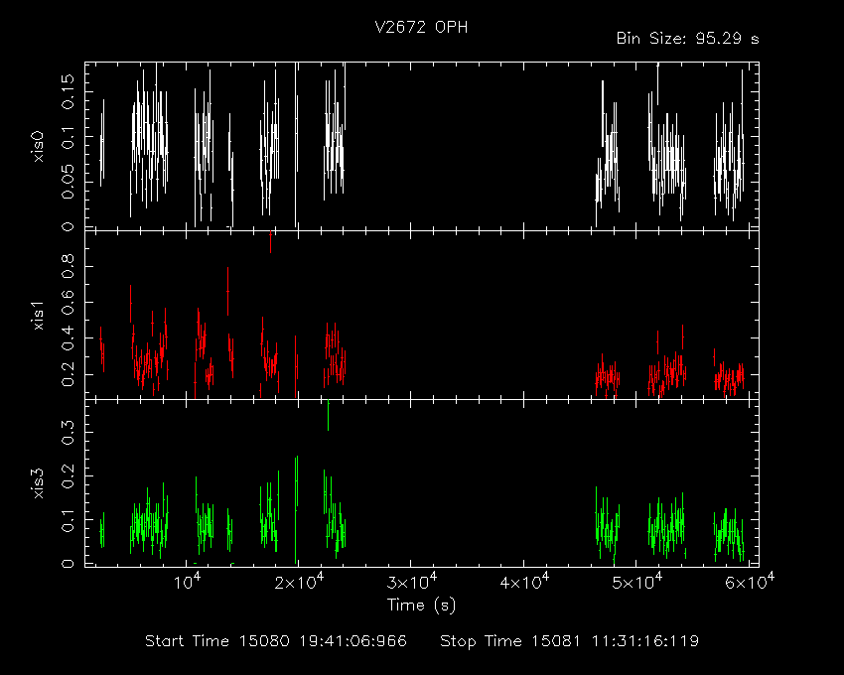Click the '10⁴' x-axis tick label
This screenshot has width=844, height=675.
click(188, 582)
